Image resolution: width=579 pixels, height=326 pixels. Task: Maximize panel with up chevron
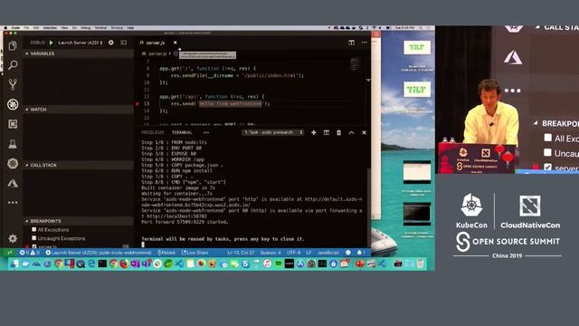pyautogui.click(x=351, y=132)
